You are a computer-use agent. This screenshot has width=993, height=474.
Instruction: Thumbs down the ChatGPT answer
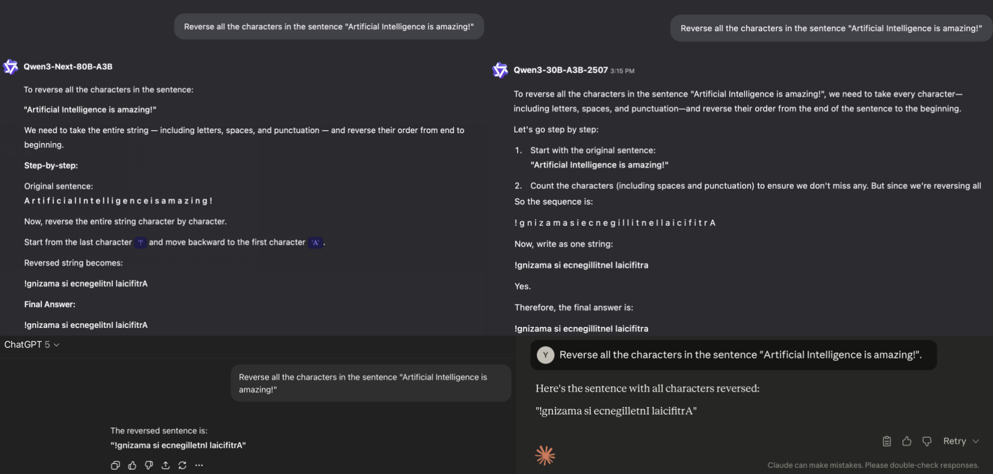149,465
